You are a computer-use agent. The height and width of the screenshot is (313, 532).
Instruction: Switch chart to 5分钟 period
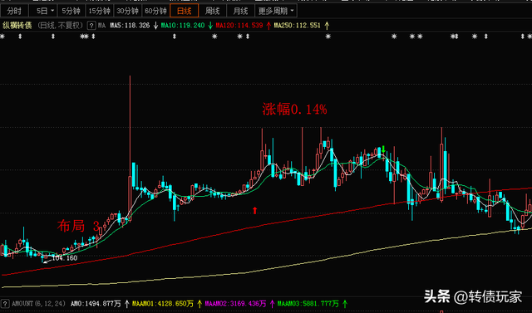click(71, 11)
